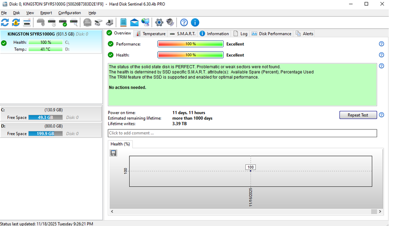Open configuration via the gear icon
Screen dimensions: 397x226
pos(159,22)
